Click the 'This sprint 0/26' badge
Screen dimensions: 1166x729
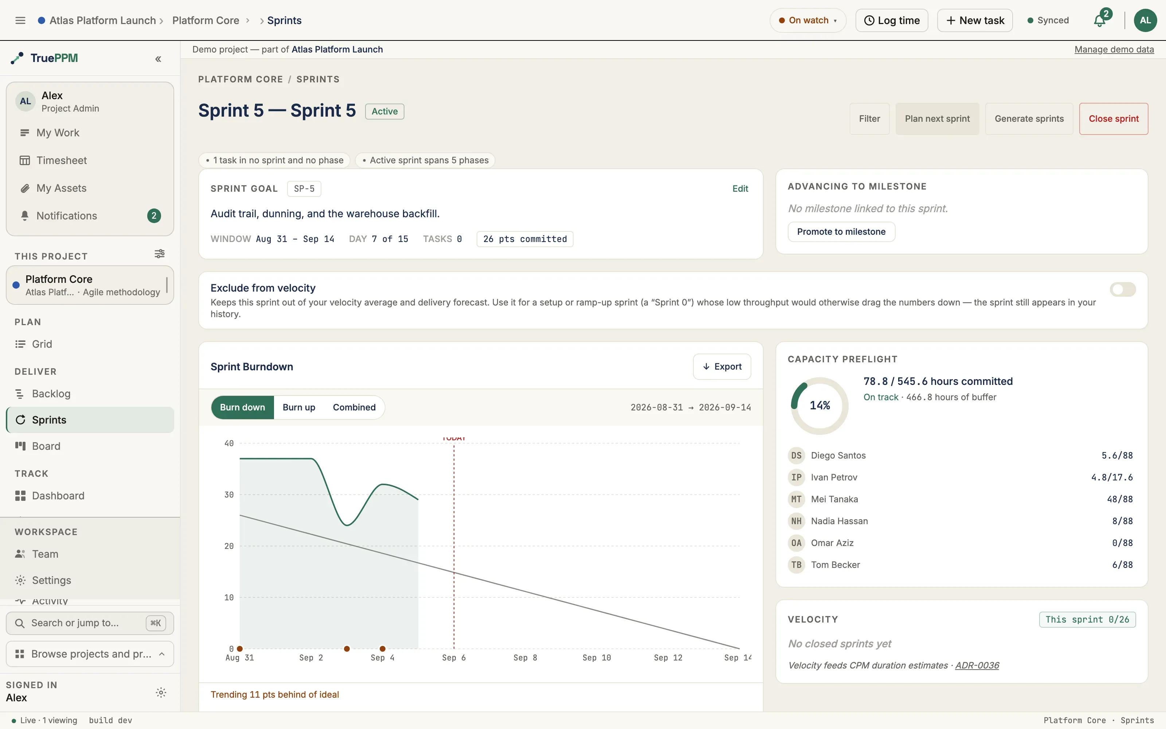click(1087, 620)
